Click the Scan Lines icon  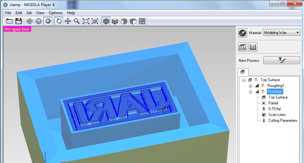tap(264, 115)
